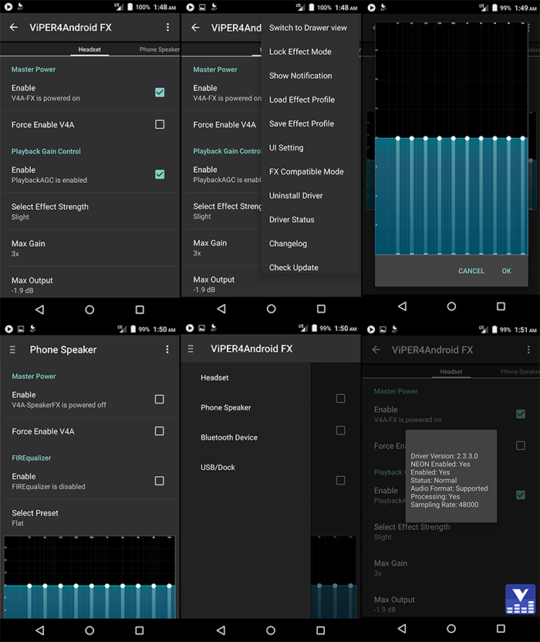Uncheck Master Power Enable in first Headset screen

[160, 93]
